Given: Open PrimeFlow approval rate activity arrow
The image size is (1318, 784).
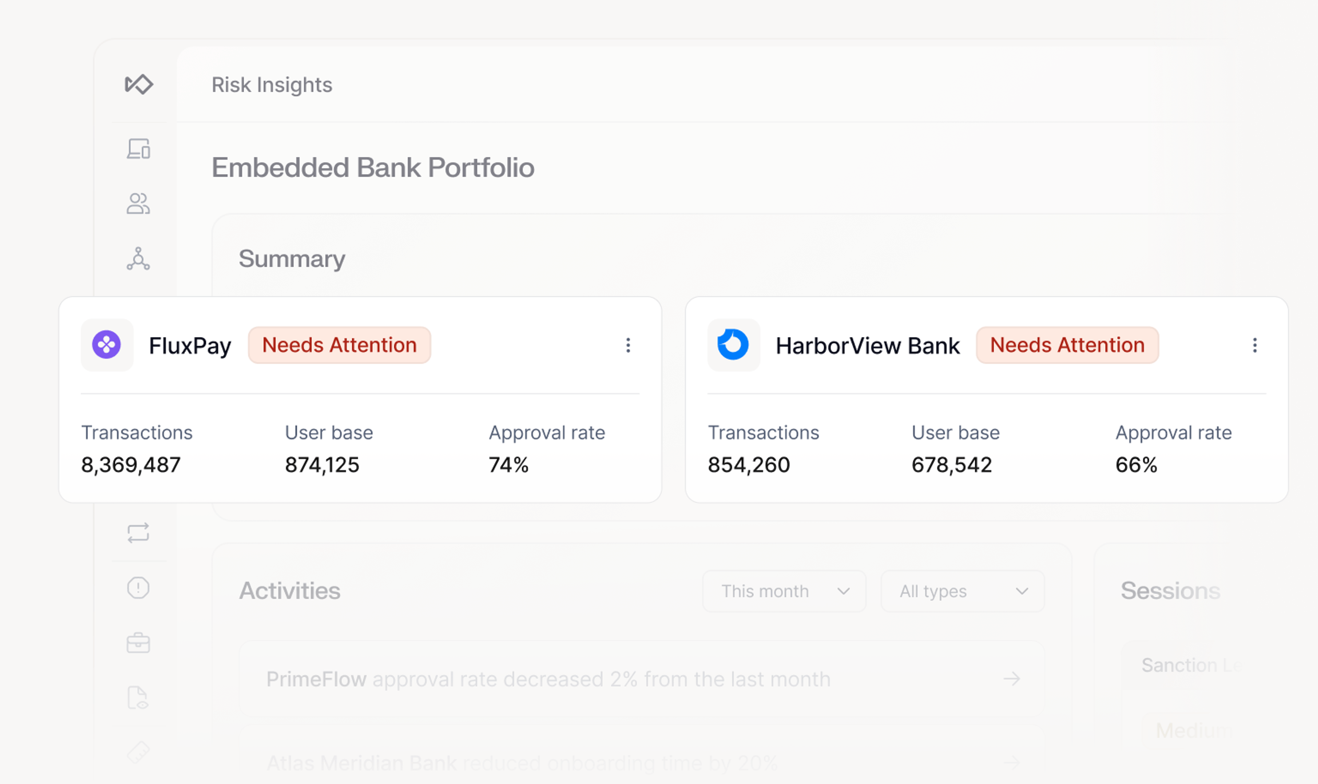Looking at the screenshot, I should [x=1011, y=679].
